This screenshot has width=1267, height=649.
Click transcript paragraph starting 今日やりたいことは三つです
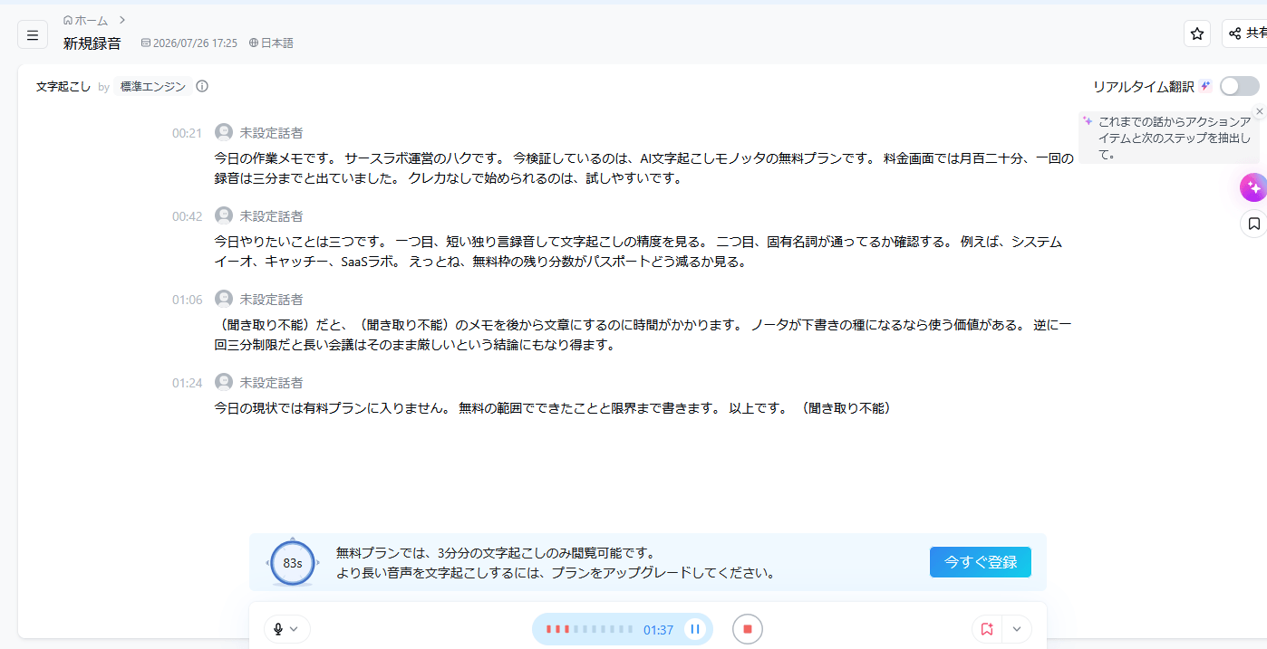638,252
